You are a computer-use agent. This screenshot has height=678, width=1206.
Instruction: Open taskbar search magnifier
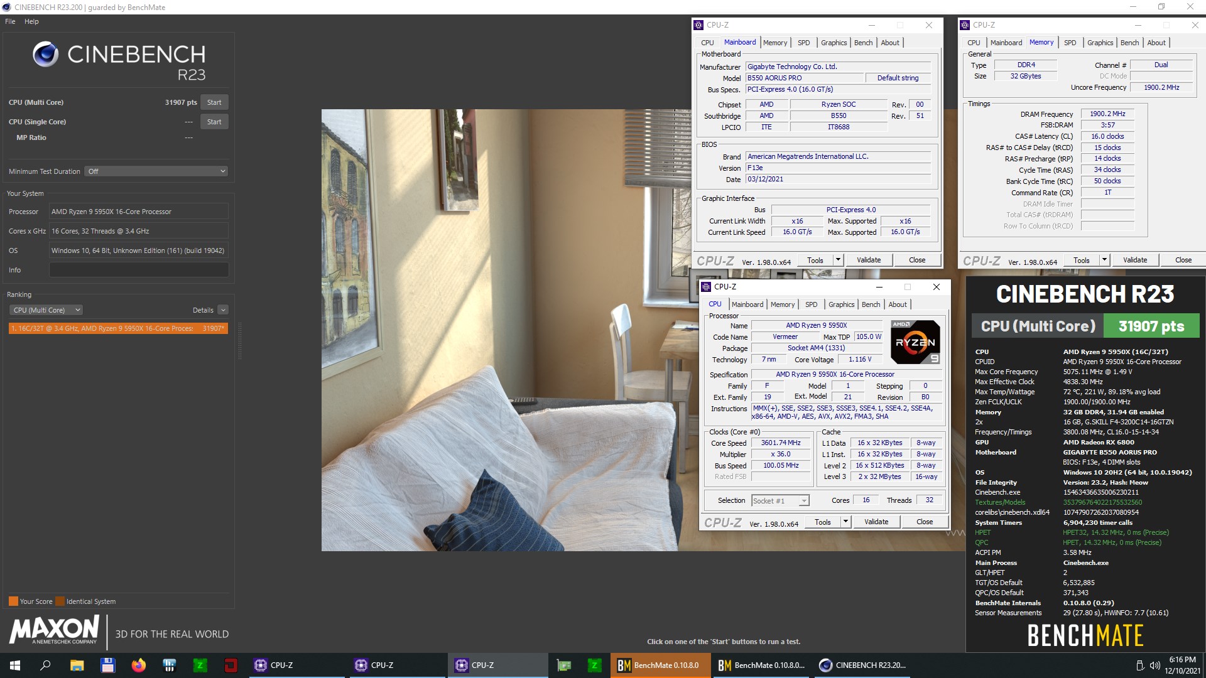click(45, 665)
